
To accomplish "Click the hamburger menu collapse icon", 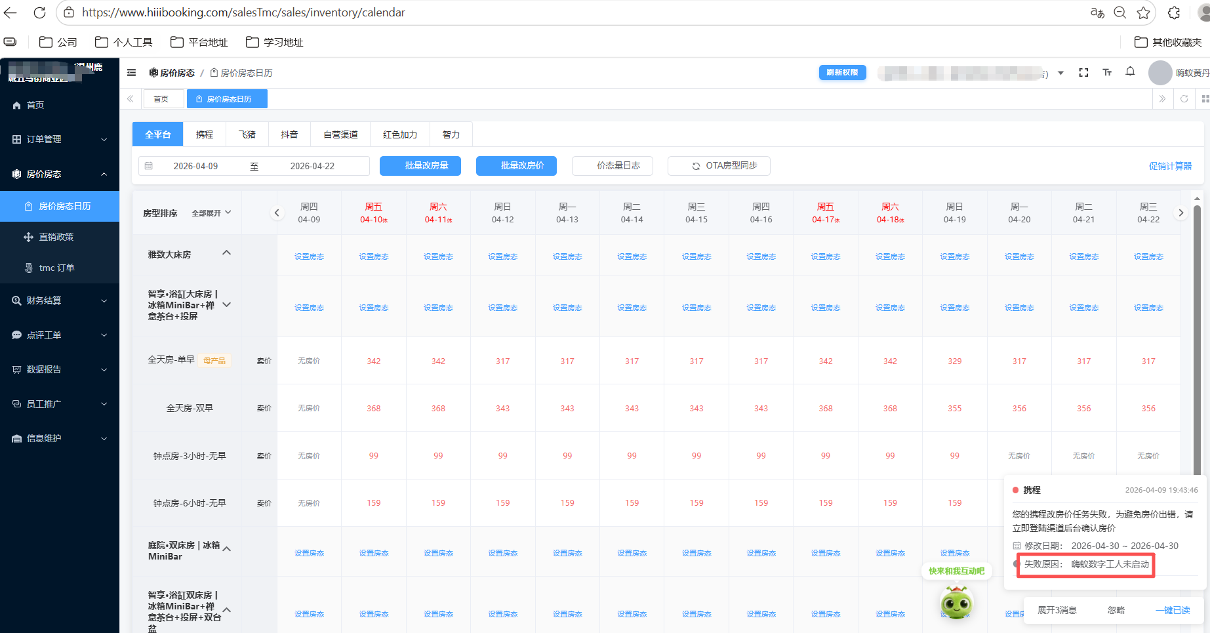I will (x=131, y=73).
